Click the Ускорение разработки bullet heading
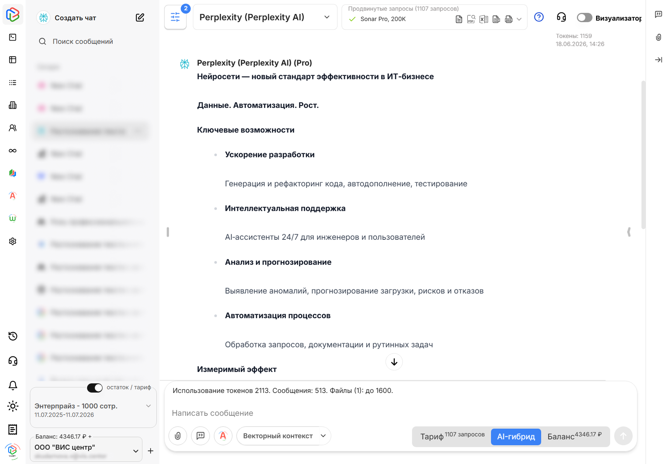 (x=270, y=155)
